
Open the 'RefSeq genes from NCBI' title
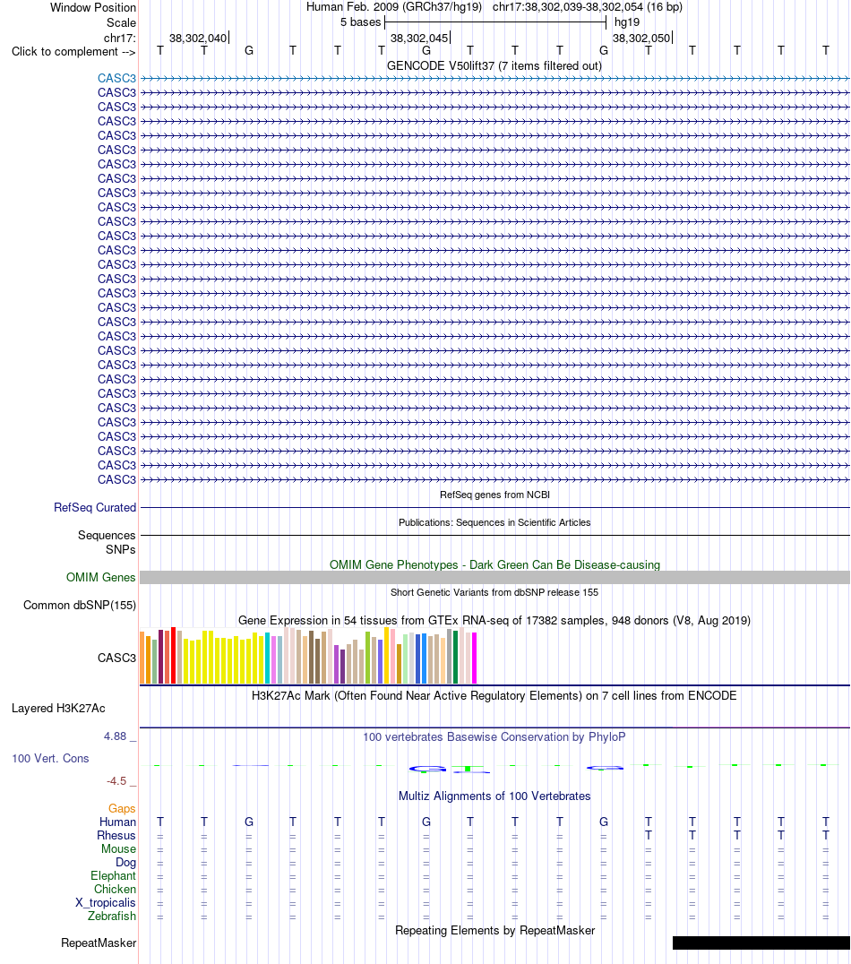pos(494,495)
